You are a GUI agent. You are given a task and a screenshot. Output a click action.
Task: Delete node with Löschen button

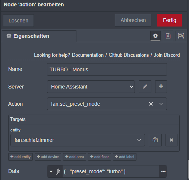(18, 21)
